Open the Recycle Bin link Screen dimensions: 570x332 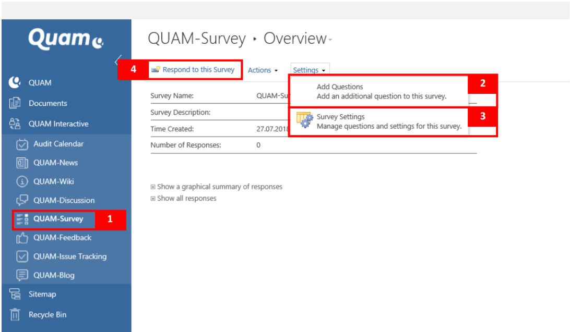pyautogui.click(x=47, y=315)
